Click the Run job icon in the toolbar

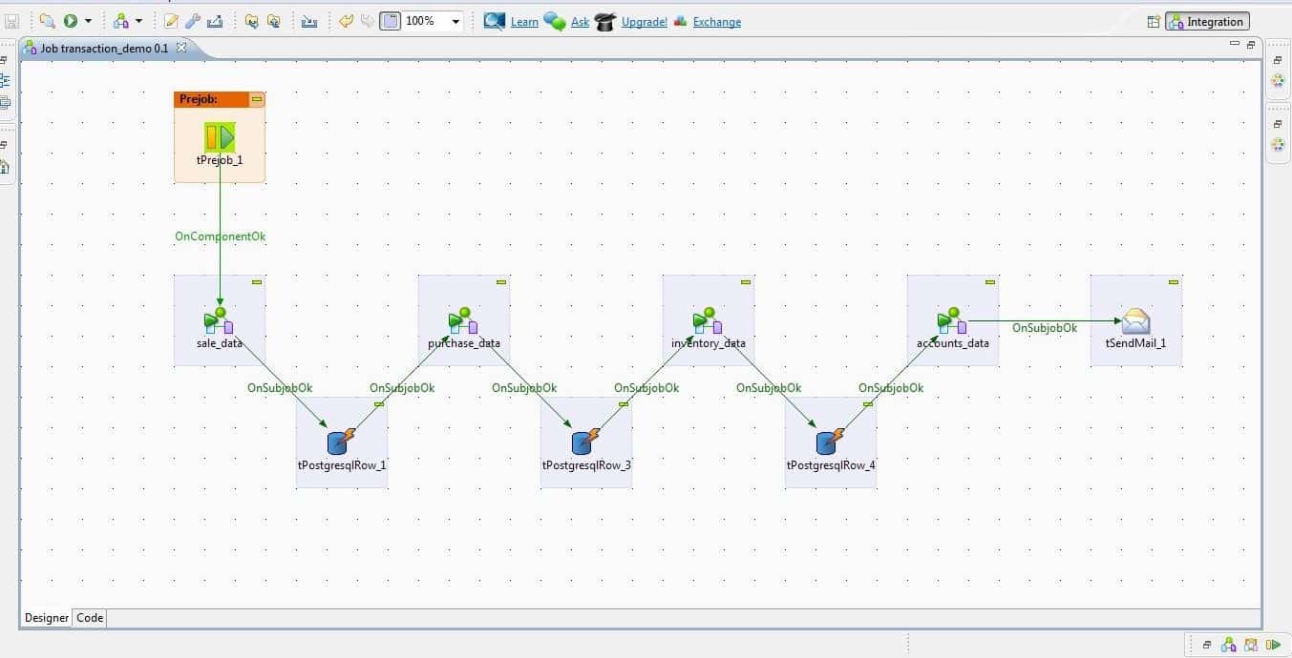pyautogui.click(x=69, y=20)
